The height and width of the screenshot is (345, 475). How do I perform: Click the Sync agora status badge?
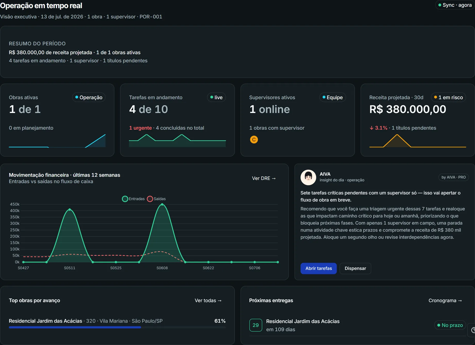[455, 5]
